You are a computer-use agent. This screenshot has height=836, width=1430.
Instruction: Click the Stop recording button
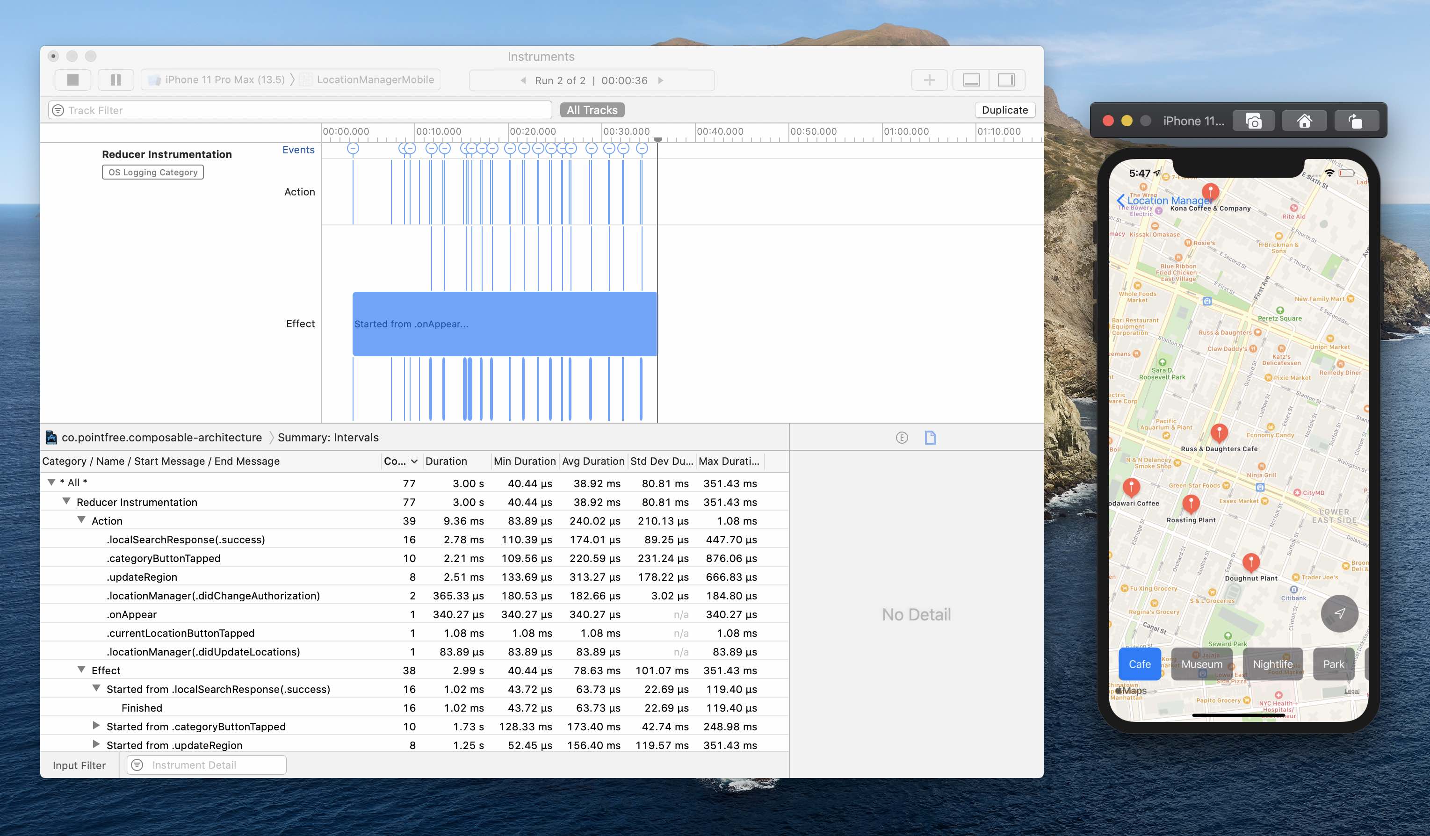click(72, 80)
